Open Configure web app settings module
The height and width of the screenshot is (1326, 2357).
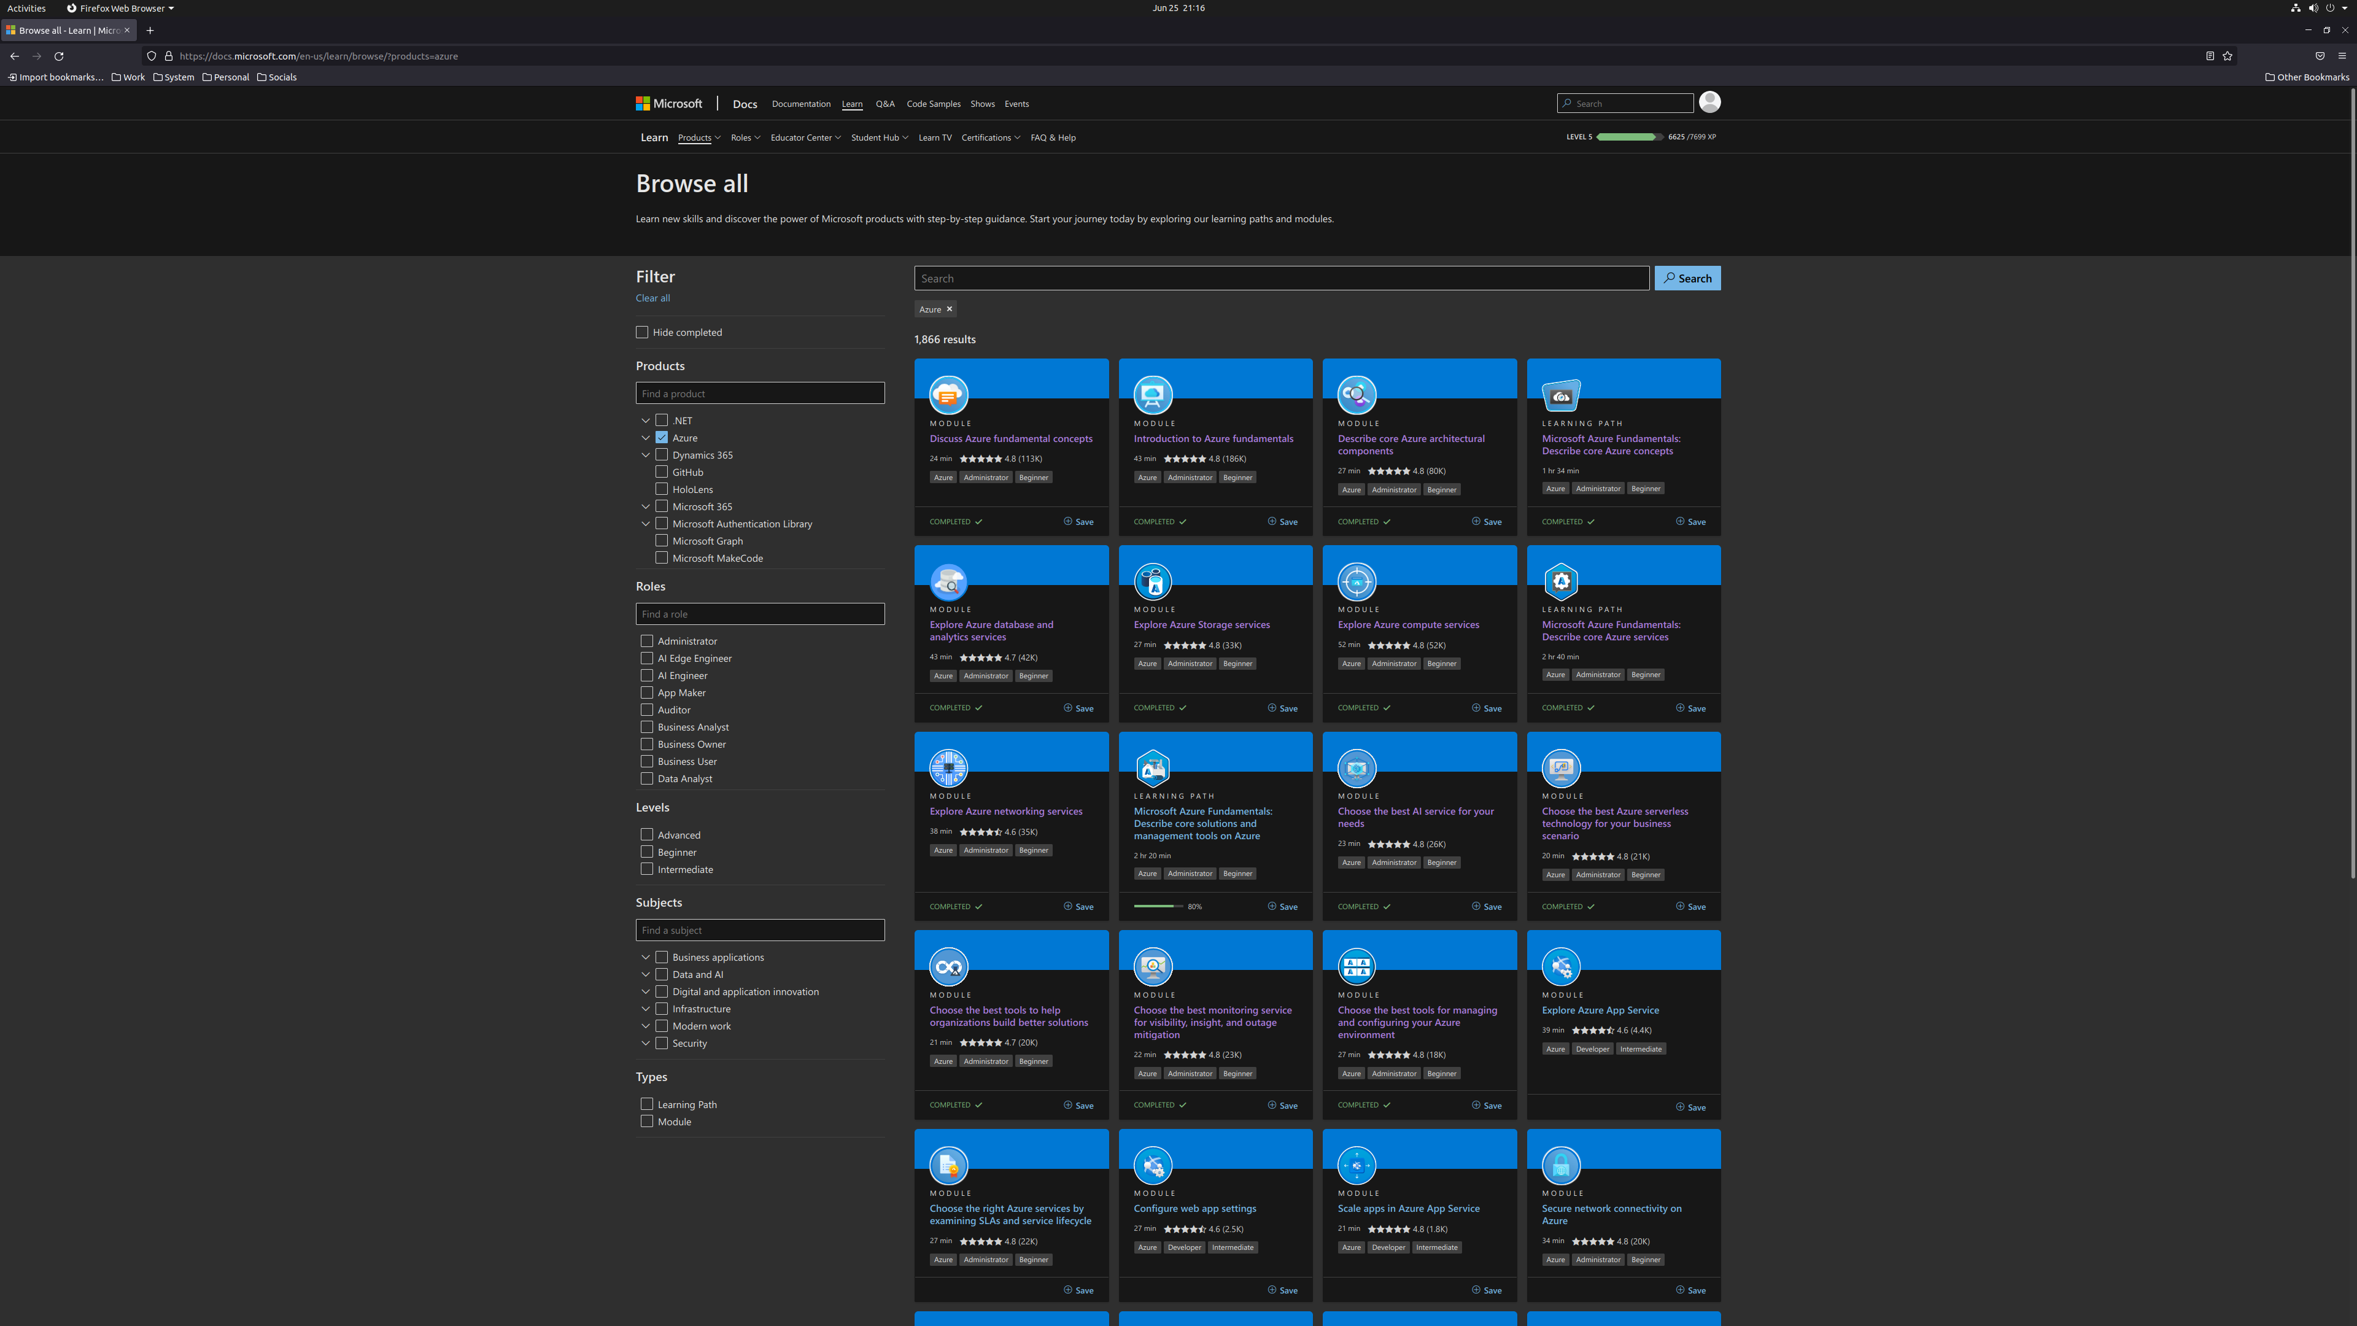[x=1195, y=1209]
